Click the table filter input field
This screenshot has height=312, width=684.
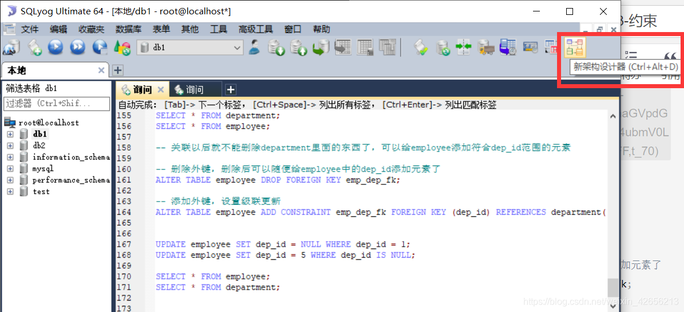(x=57, y=104)
